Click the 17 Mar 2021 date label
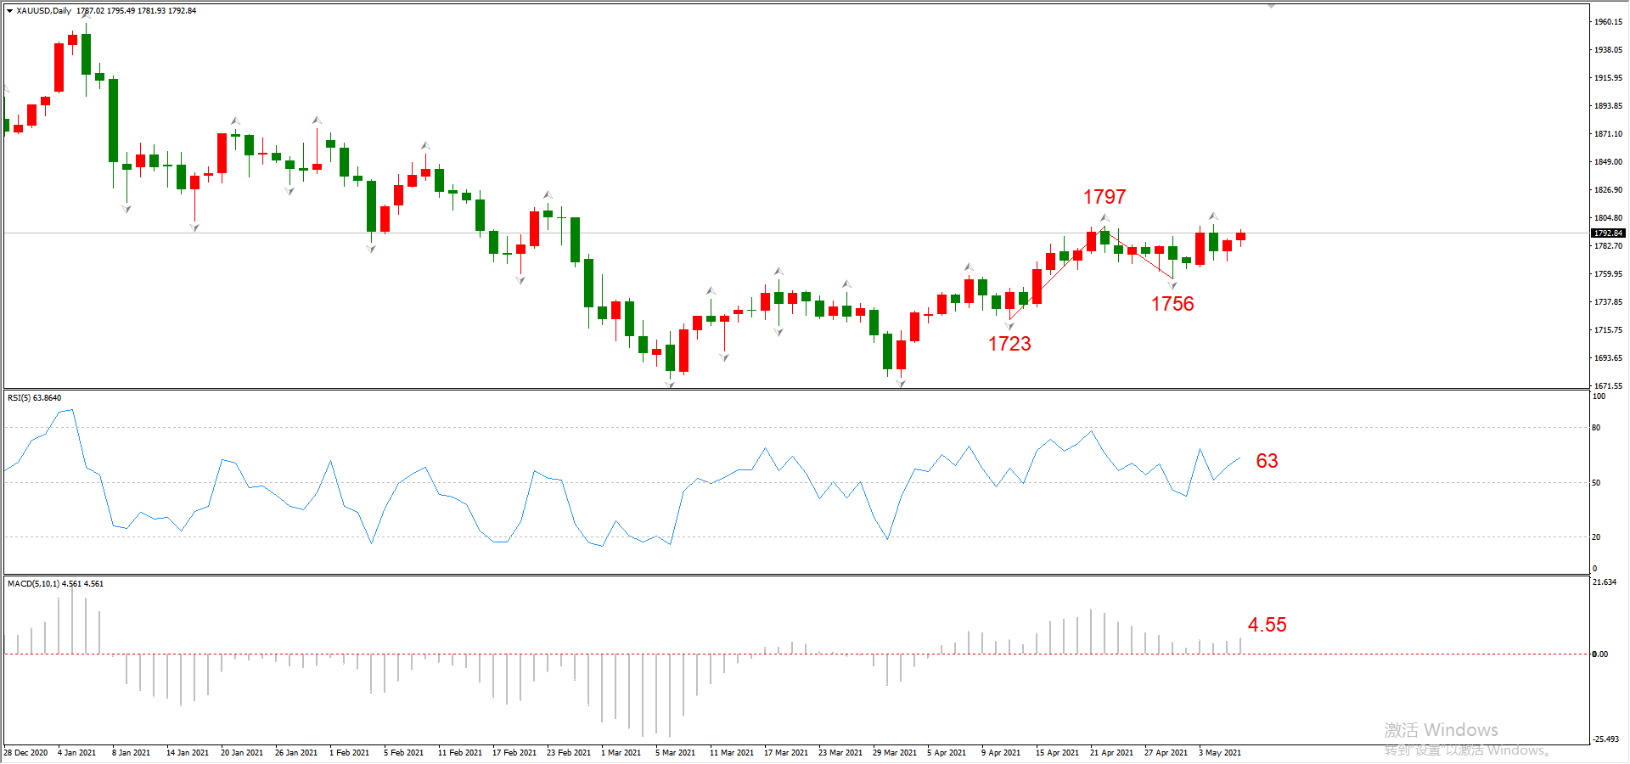The width and height of the screenshot is (1630, 764). coord(786,753)
